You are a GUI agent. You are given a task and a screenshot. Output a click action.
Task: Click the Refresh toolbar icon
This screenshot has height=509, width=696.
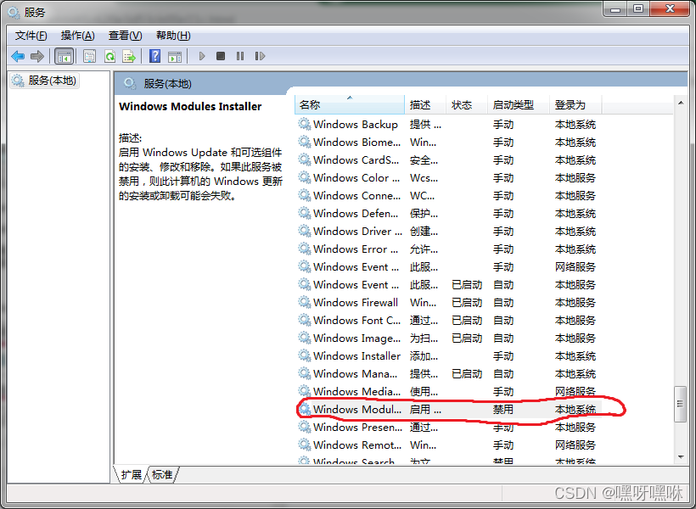point(109,56)
